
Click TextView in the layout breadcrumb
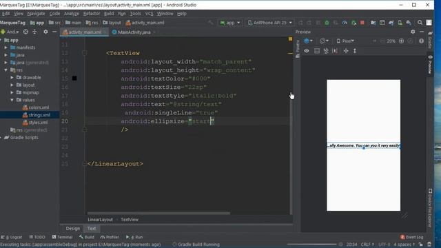[x=130, y=220]
